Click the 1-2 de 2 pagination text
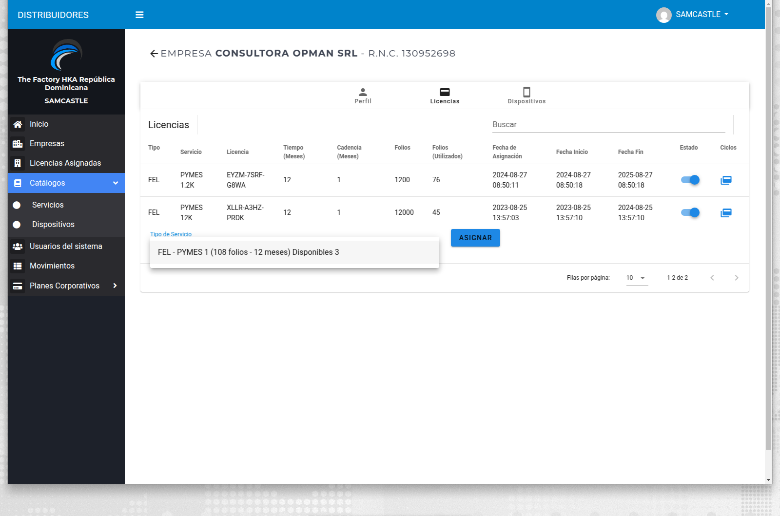The height and width of the screenshot is (516, 780). coord(677,278)
